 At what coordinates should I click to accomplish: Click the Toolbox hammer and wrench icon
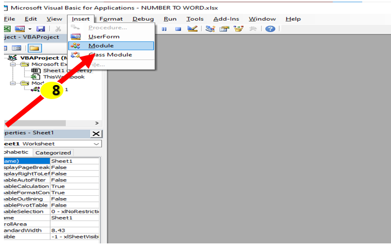click(x=253, y=29)
